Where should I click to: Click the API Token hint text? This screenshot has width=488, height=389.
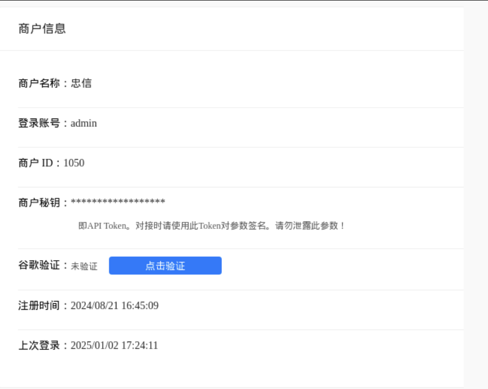tap(211, 226)
